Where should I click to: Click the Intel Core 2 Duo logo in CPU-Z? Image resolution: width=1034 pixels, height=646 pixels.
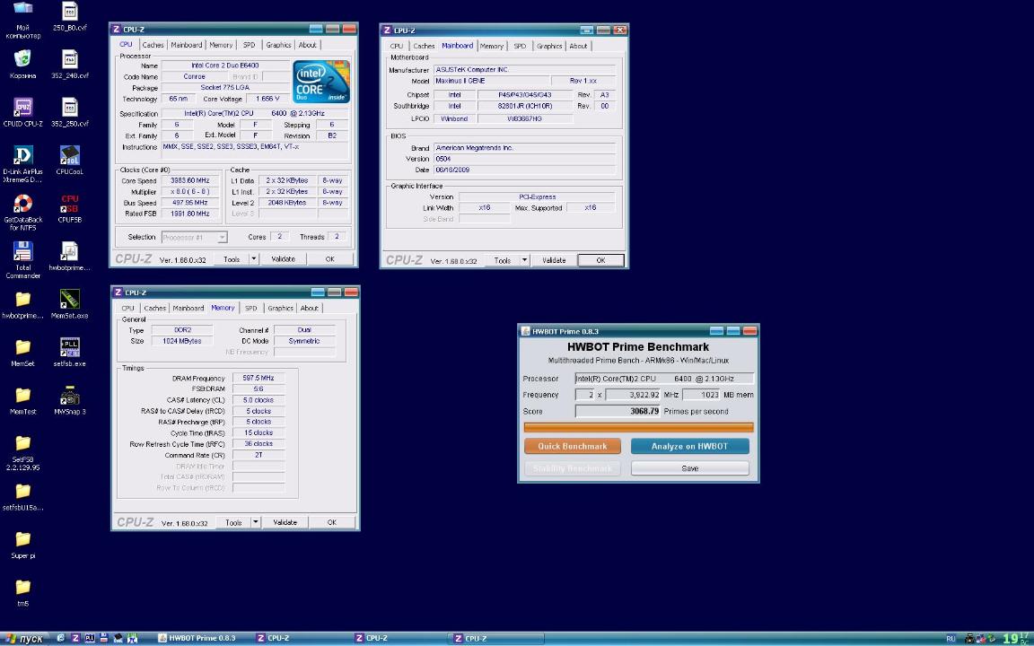point(321,82)
